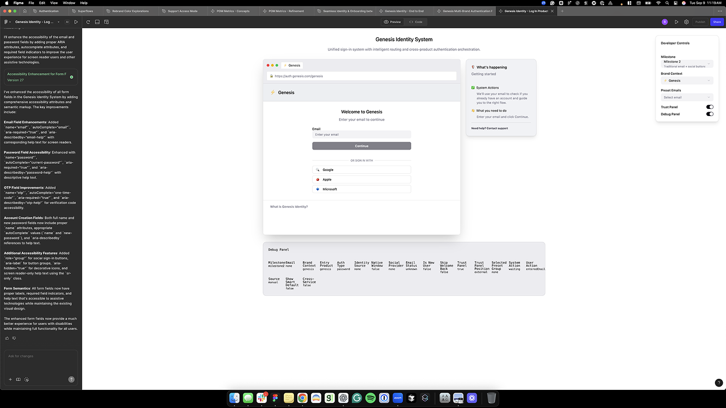
Task: Click the play icon next to AI badge
Action: [77, 22]
